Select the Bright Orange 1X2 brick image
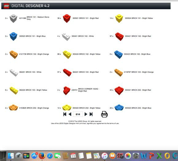 pyautogui.click(x=14, y=54)
